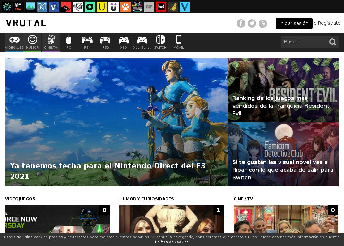Click the orange paw print site icon
Viewport: 344px width, 246px height.
(125, 7)
